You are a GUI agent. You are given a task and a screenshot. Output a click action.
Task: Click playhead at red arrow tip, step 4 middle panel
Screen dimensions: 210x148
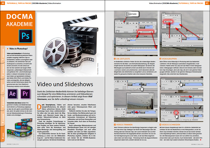click(x=193, y=96)
